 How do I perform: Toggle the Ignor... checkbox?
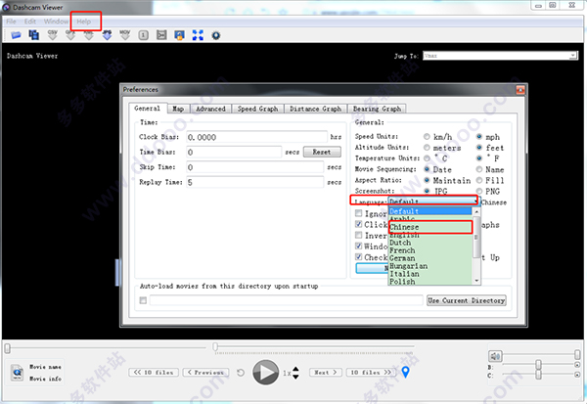[x=359, y=213]
